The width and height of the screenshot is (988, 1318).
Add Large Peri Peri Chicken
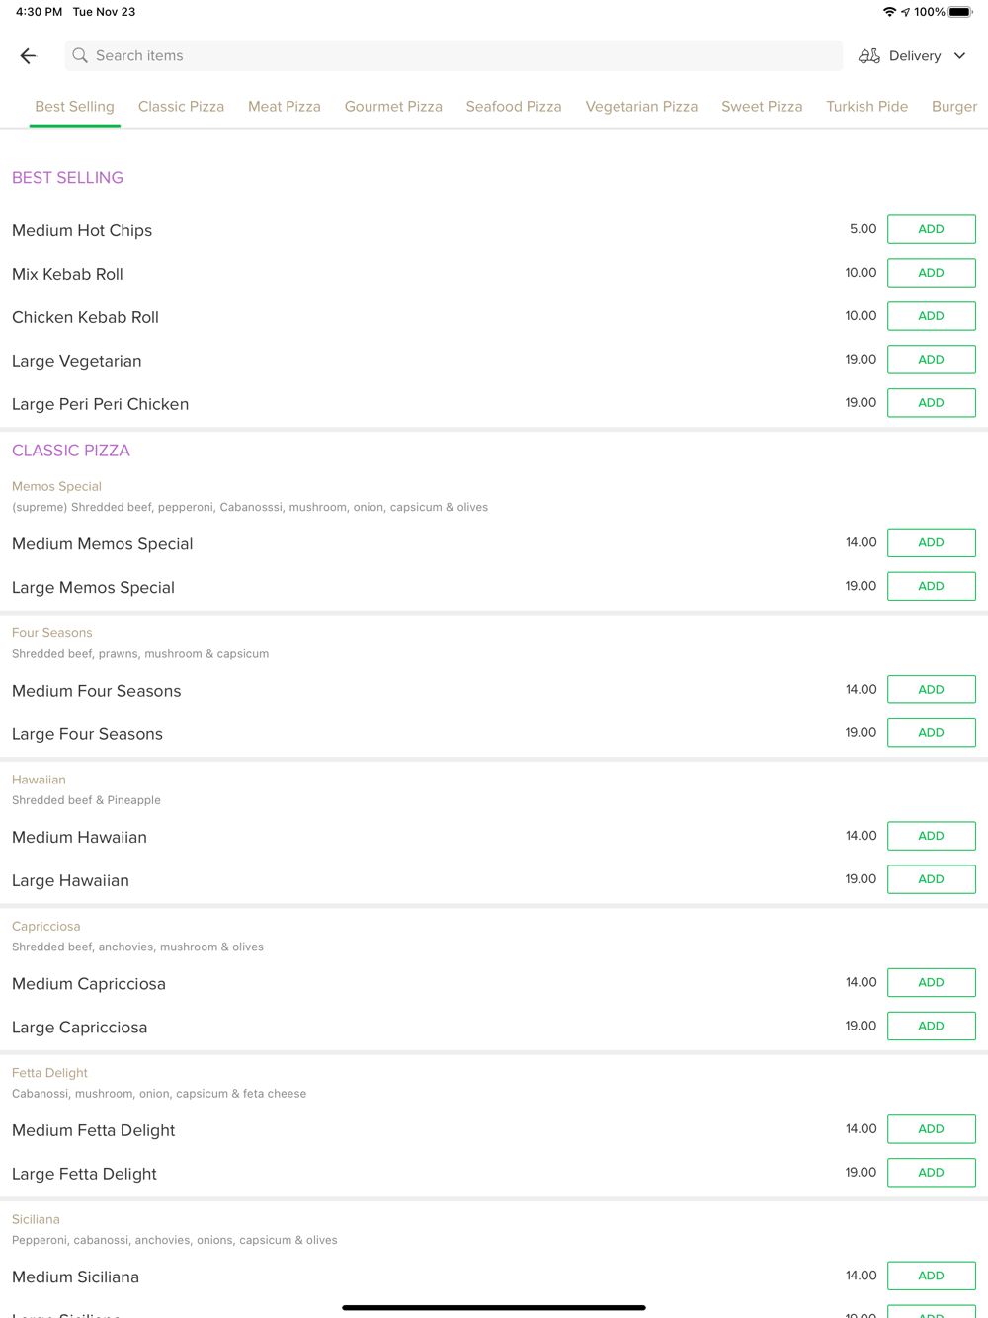click(x=931, y=403)
